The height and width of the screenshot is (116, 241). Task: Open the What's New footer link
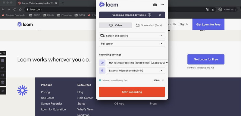pos(85,109)
